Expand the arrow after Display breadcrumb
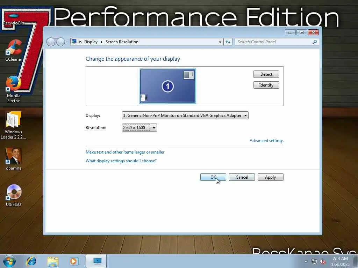Image resolution: width=358 pixels, height=268 pixels. point(102,42)
